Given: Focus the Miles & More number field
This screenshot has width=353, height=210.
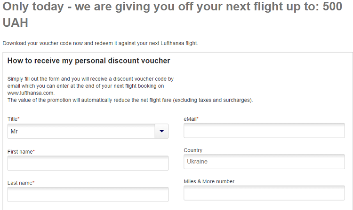Looking at the screenshot, I should [264, 193].
